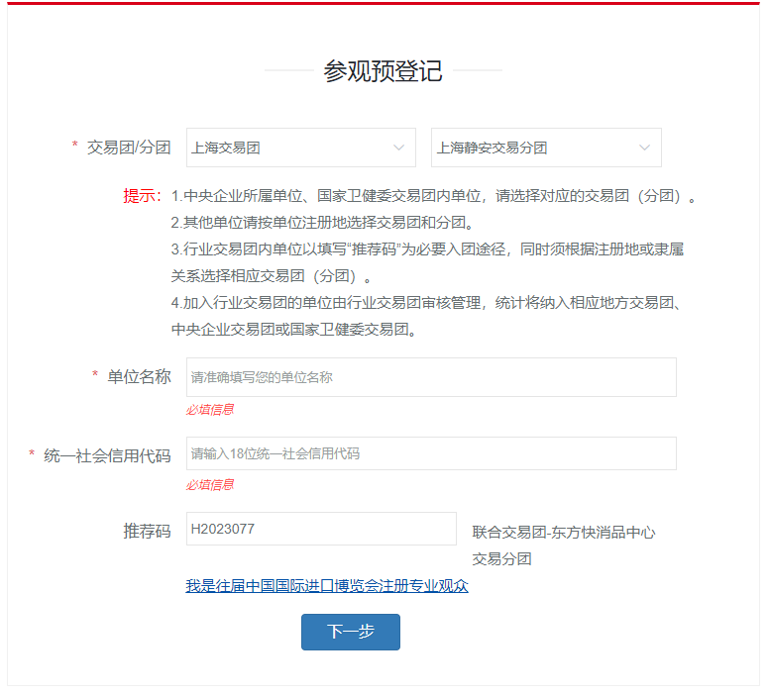This screenshot has height=694, width=768.
Task: Open the 上海静安交易分团 dropdown
Action: tap(546, 148)
